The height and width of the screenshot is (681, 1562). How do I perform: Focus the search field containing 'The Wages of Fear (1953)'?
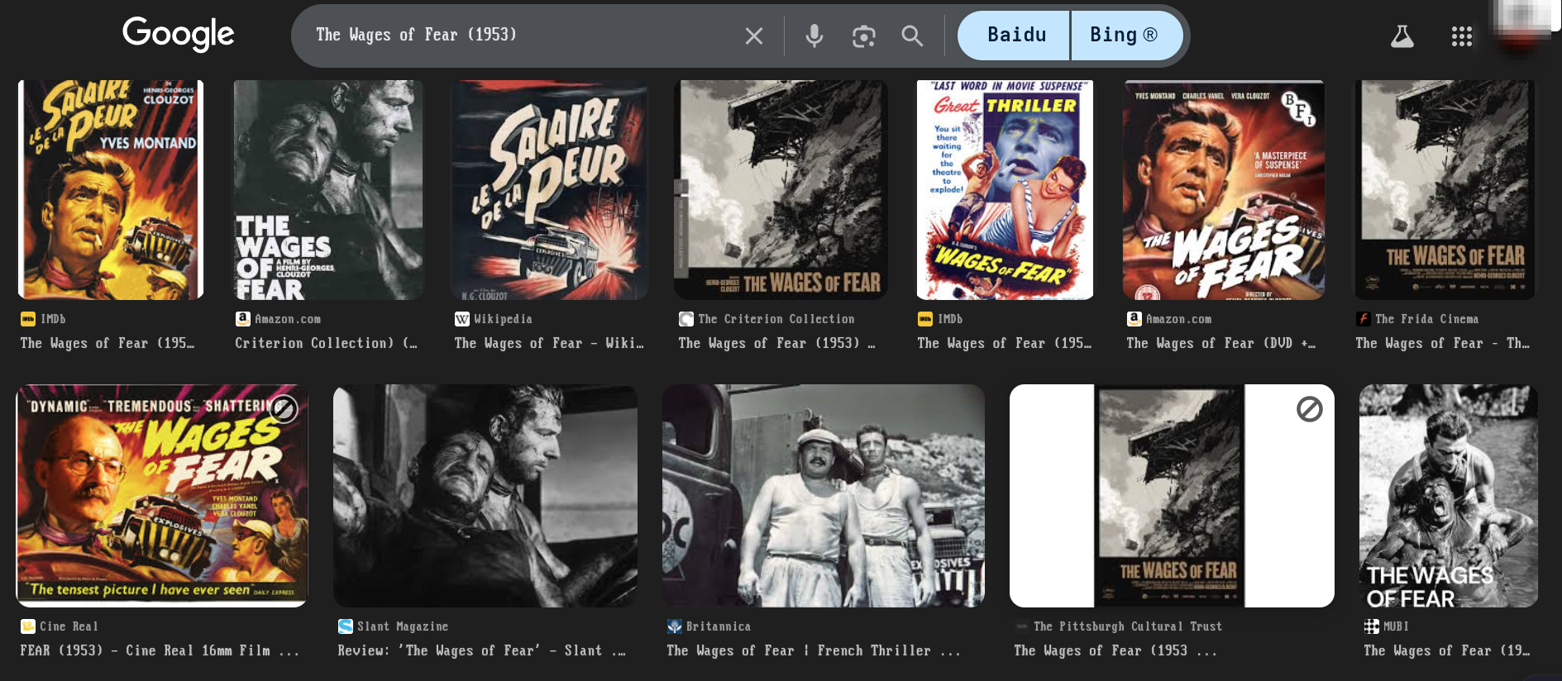coord(521,36)
